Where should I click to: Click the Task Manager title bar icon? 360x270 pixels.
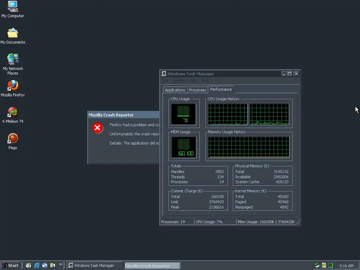[164, 74]
